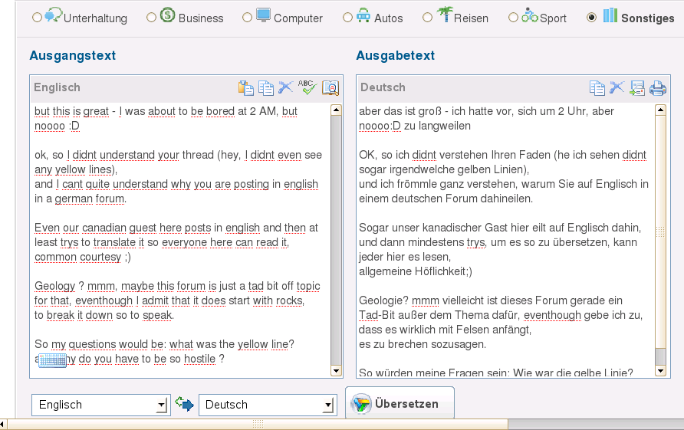
Task: Click the Ausgabetext heading
Action: [x=395, y=55]
